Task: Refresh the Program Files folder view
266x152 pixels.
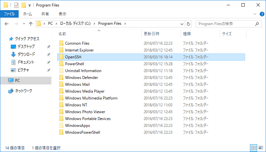Action: (x=188, y=24)
